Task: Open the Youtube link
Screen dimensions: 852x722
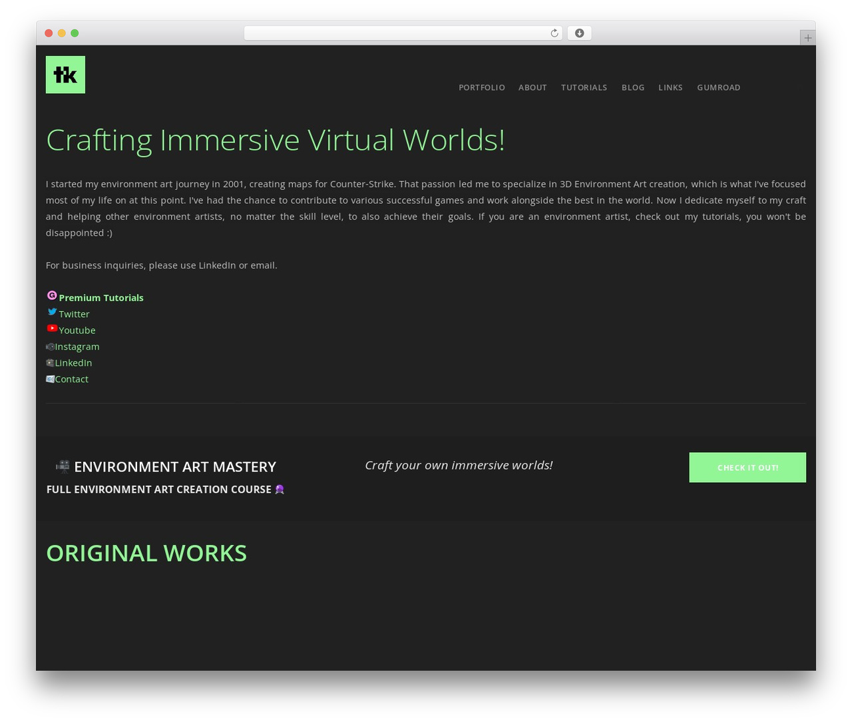Action: coord(77,330)
